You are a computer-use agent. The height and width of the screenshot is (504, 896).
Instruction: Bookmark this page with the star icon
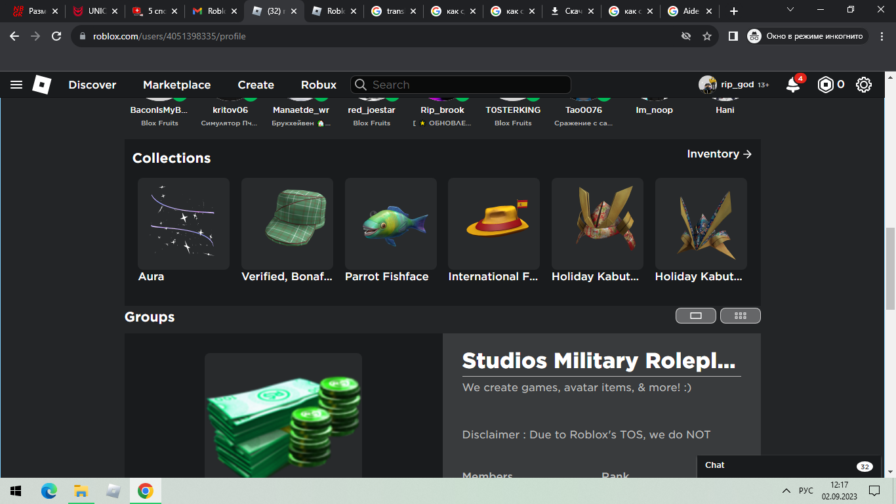click(707, 36)
